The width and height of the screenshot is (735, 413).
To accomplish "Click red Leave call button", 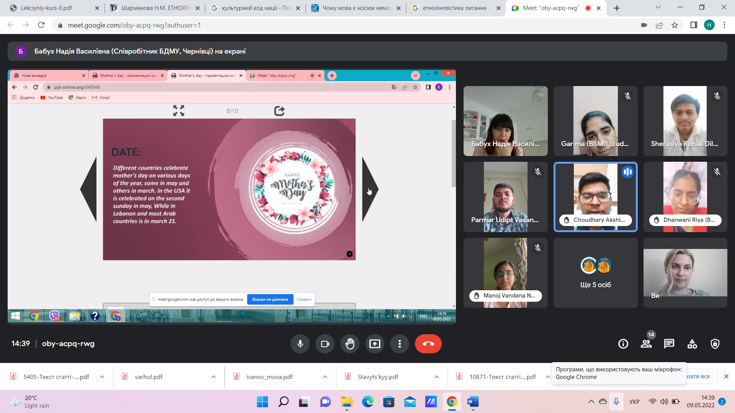I will tap(428, 344).
